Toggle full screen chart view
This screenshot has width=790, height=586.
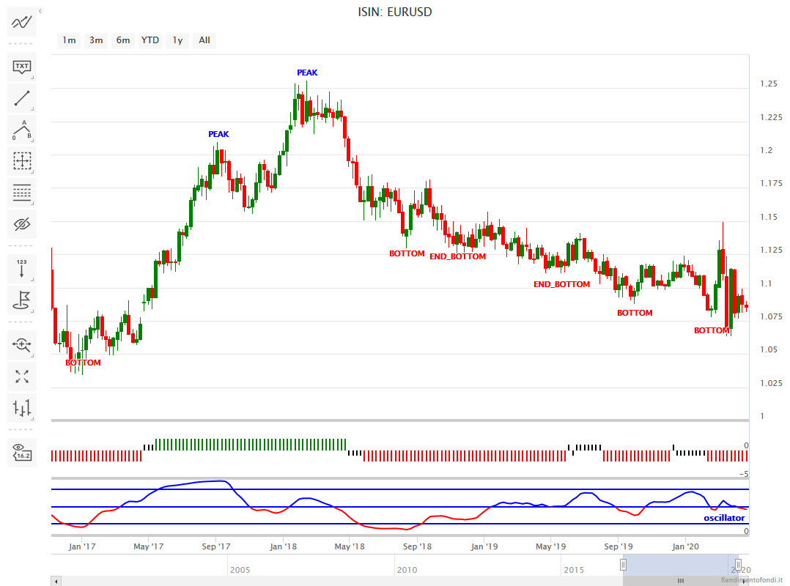(x=22, y=376)
